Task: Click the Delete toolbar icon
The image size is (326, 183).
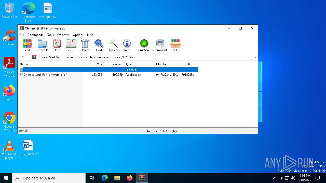Action: click(x=85, y=45)
